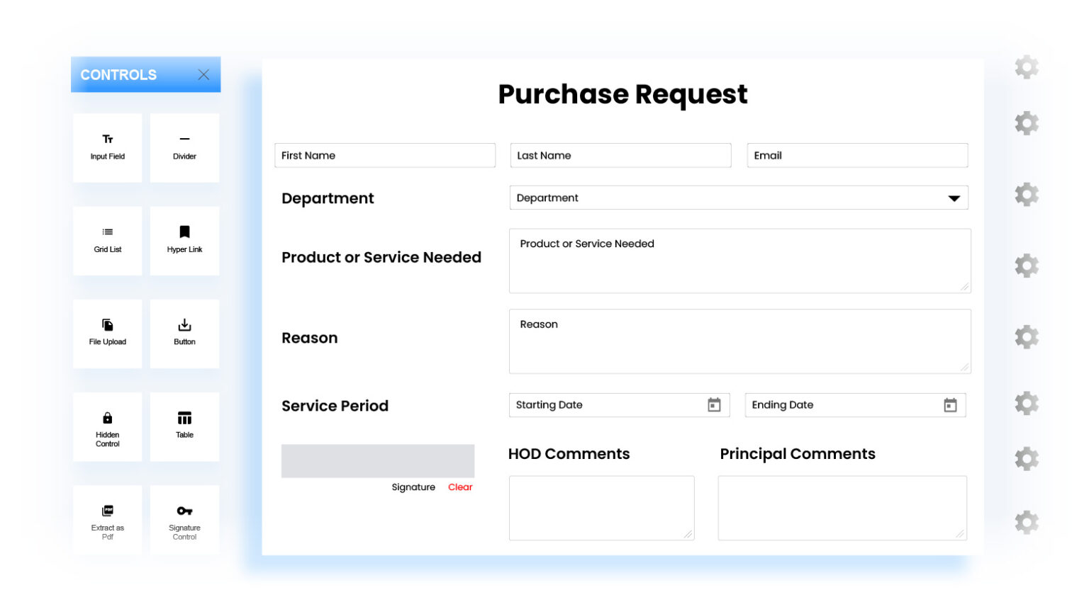Screen dimensions: 1089x602
Task: Select the Hyper Link control
Action: (184, 240)
